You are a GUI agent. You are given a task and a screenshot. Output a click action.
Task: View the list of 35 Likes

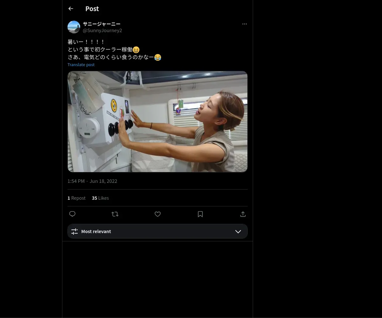coord(100,198)
